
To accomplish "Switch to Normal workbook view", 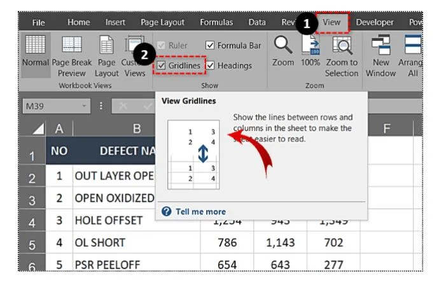I will pos(36,55).
